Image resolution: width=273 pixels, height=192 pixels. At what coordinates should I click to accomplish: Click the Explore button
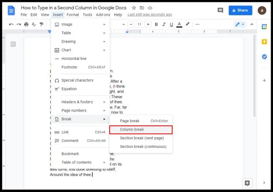coord(247,183)
